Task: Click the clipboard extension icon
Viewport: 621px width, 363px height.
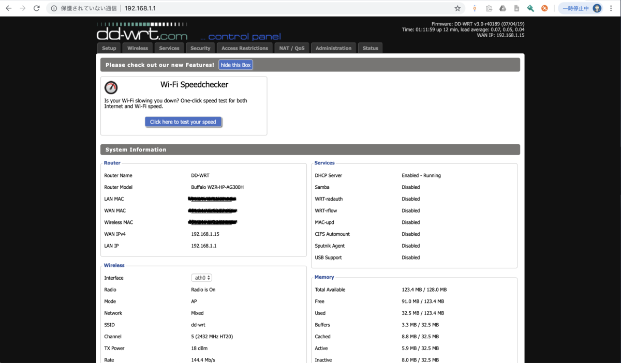Action: (489, 8)
